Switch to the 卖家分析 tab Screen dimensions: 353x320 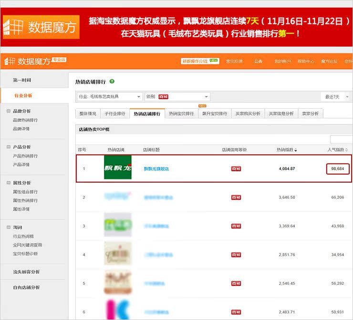tap(311, 114)
